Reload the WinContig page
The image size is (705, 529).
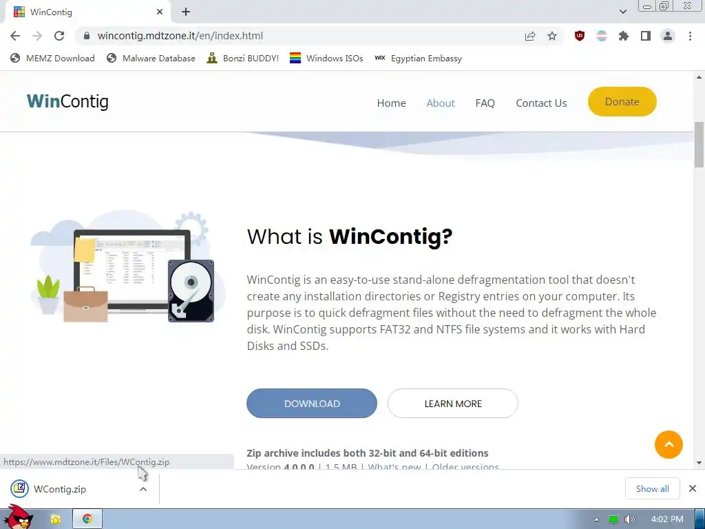[x=59, y=36]
